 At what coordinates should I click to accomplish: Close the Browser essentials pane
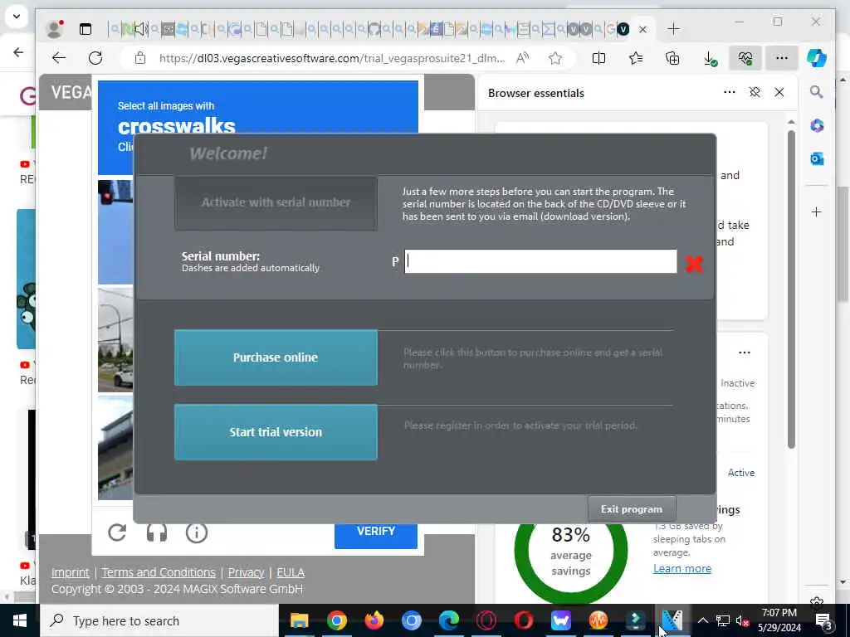[779, 92]
